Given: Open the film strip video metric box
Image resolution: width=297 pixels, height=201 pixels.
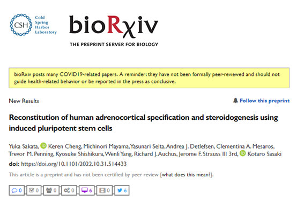Looking at the screenshot, I should [105, 190].
